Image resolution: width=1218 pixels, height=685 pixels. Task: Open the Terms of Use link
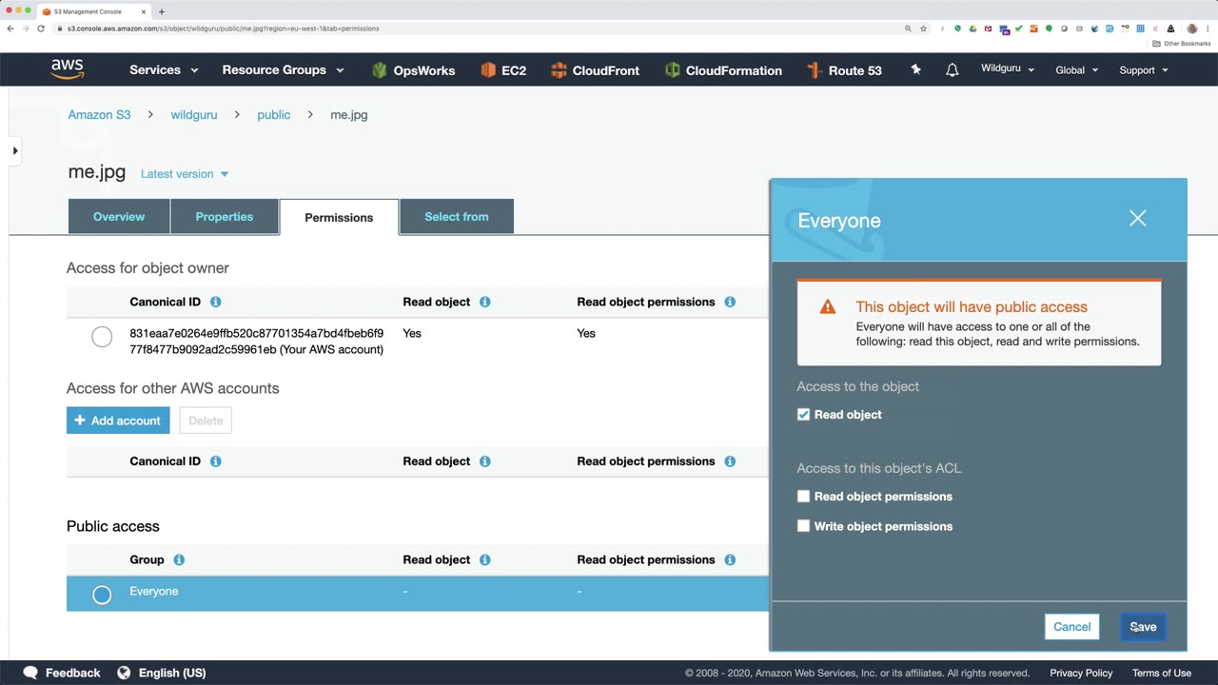click(x=1162, y=673)
